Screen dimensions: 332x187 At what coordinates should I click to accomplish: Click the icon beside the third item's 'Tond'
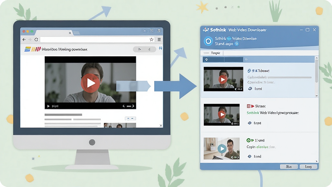[x=250, y=156]
